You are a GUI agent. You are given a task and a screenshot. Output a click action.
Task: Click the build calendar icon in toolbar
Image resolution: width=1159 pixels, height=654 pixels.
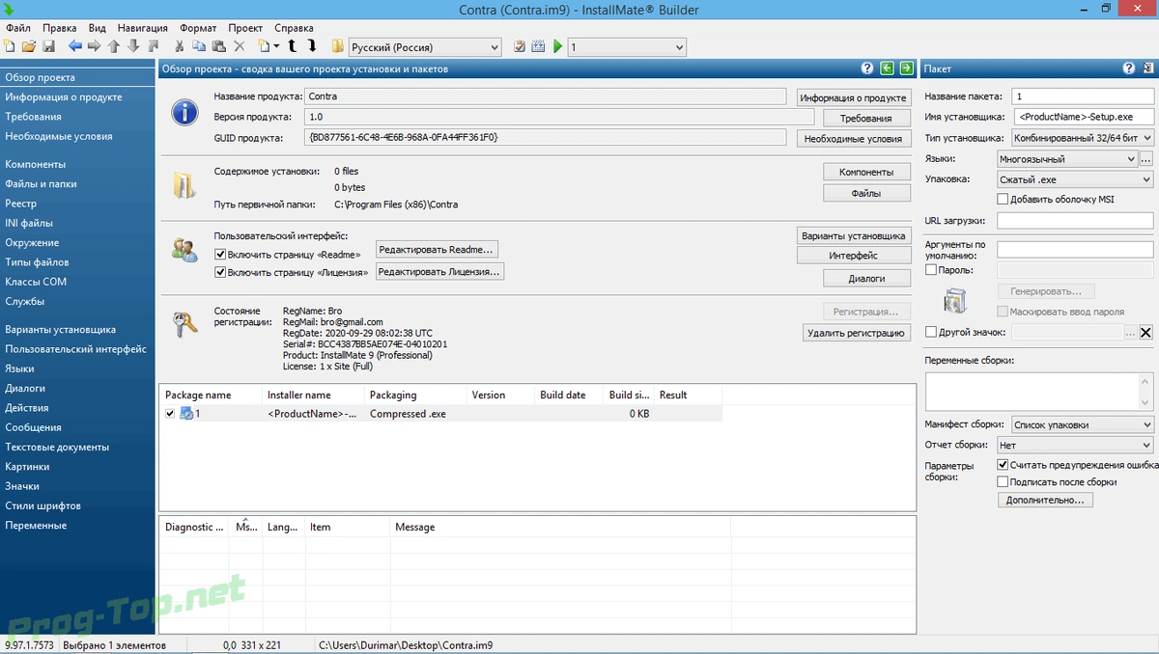point(538,46)
